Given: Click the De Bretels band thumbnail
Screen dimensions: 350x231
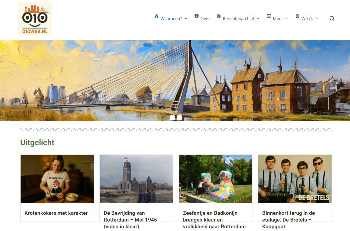Looking at the screenshot, I should tap(295, 179).
